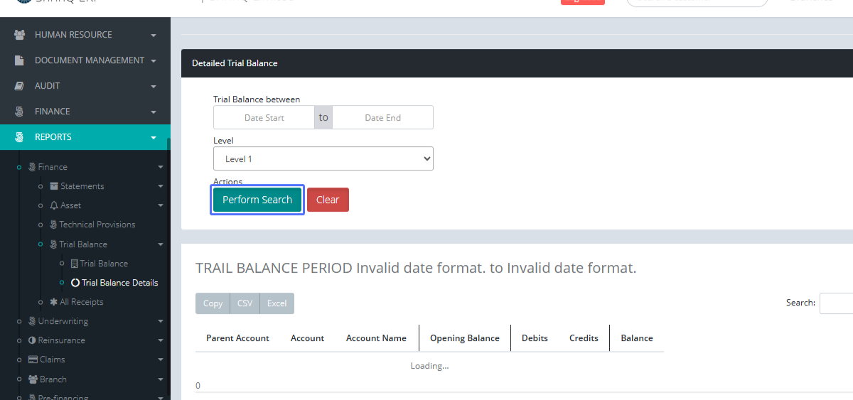Click the Reinsurance half-circle icon
Viewport: 853px width, 400px height.
pyautogui.click(x=32, y=340)
